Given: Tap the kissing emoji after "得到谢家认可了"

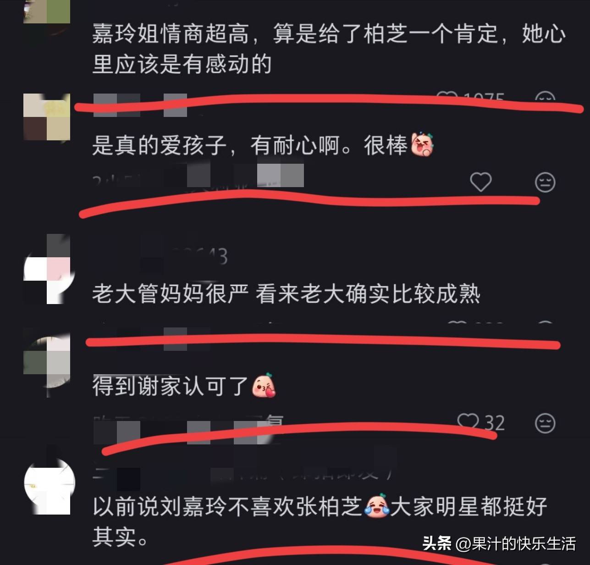Looking at the screenshot, I should [264, 386].
